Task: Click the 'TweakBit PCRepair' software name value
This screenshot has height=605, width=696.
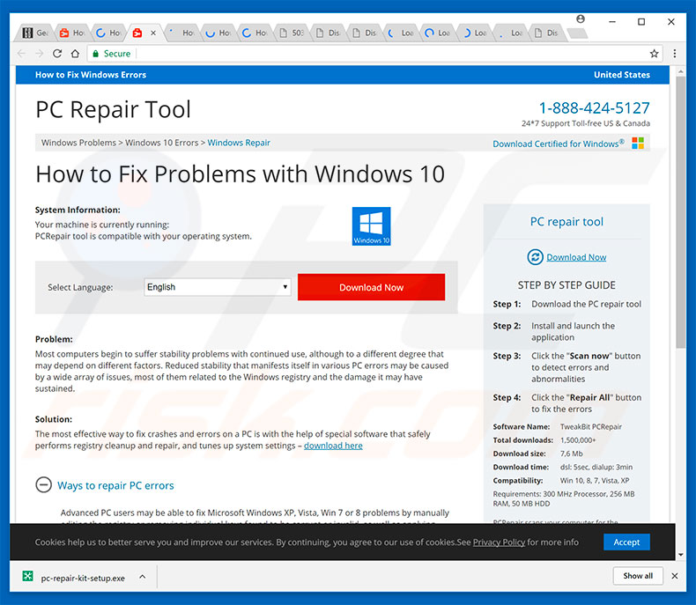Action: pos(591,427)
